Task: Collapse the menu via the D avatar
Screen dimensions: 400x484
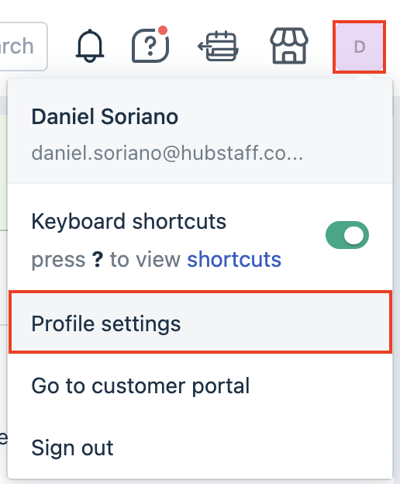Action: [x=359, y=47]
